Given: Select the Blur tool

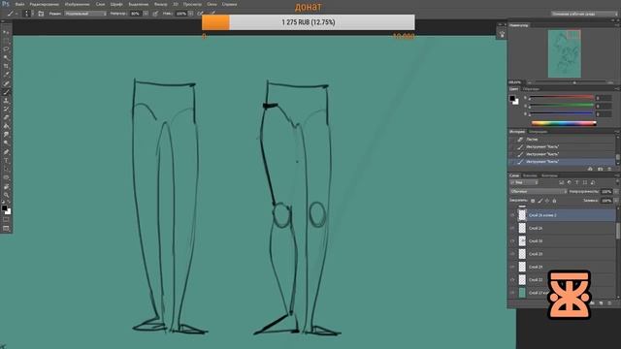Looking at the screenshot, I should (x=6, y=135).
